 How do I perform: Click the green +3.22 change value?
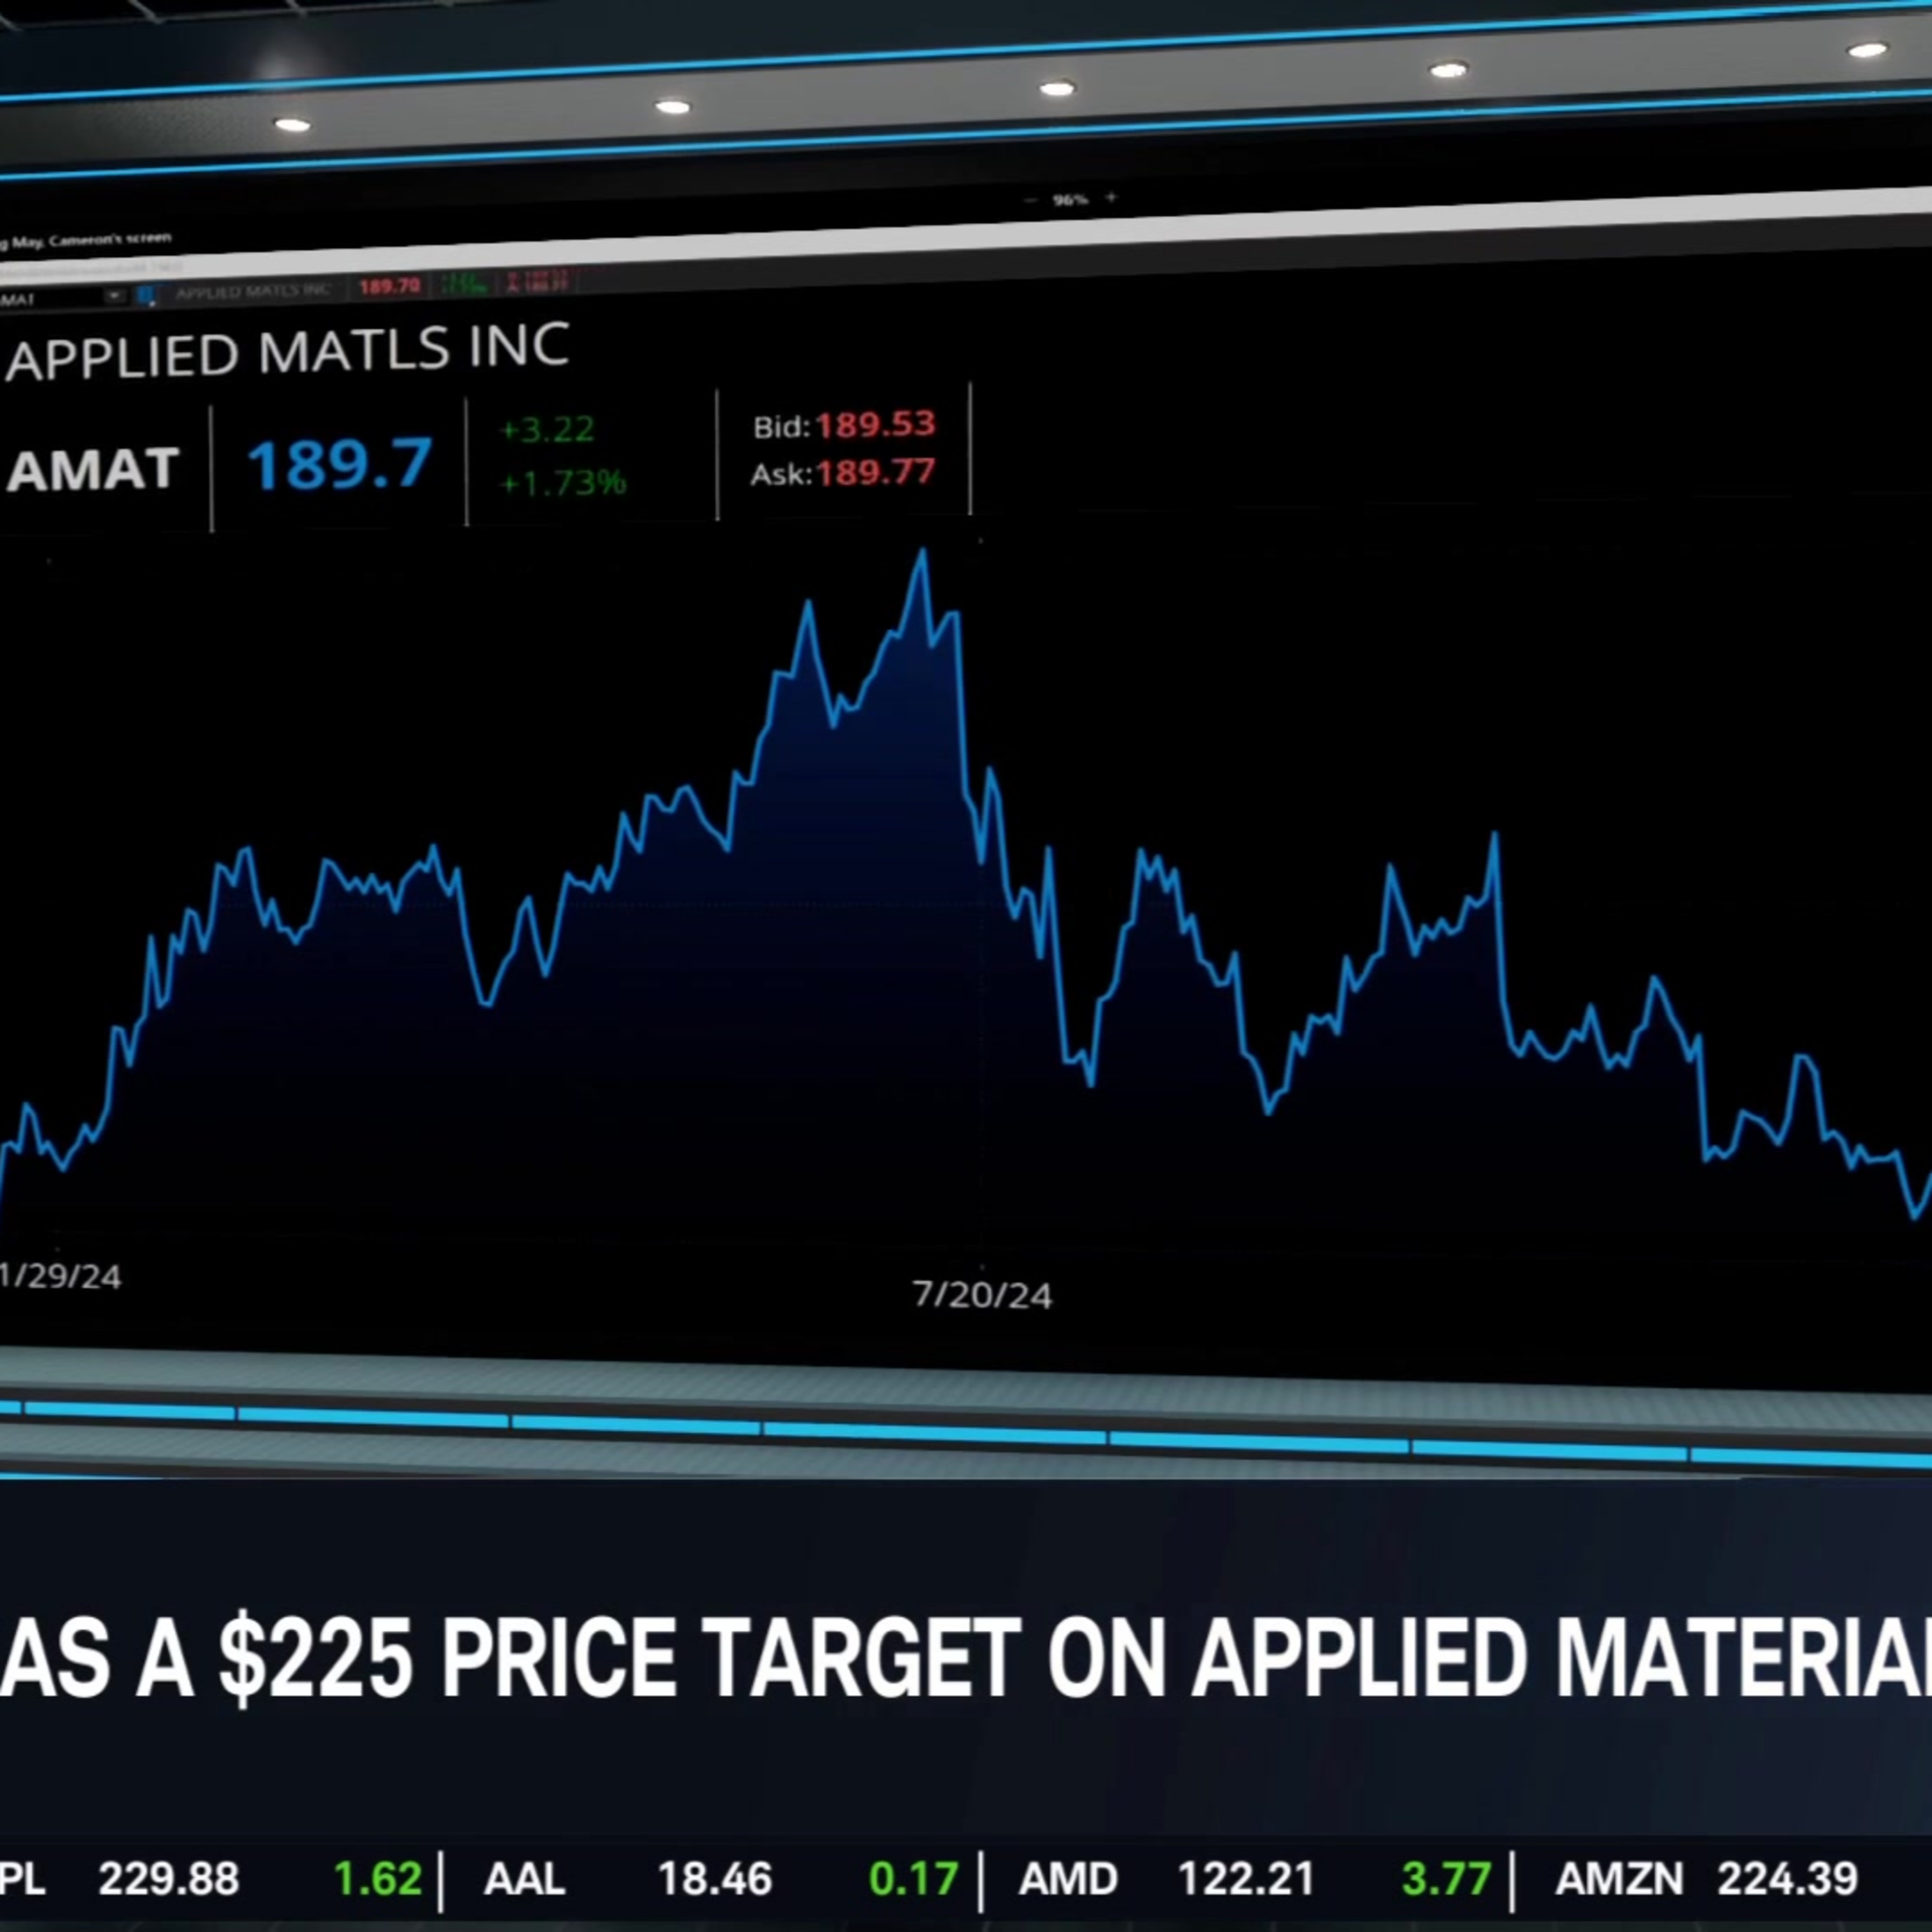pyautogui.click(x=547, y=429)
